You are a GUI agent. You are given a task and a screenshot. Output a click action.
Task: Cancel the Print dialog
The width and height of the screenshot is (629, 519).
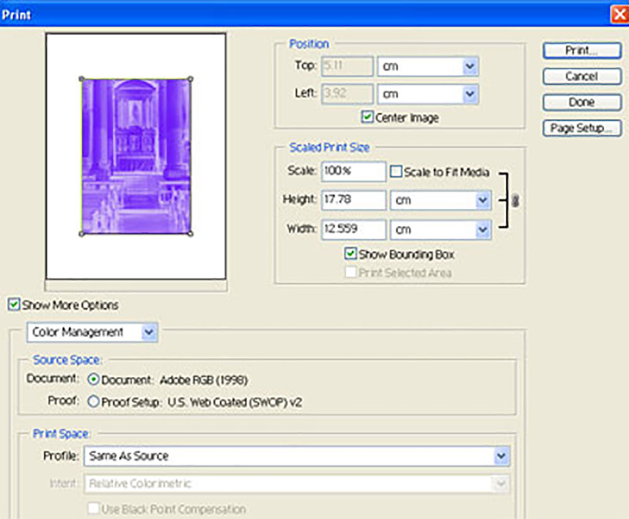click(x=582, y=76)
